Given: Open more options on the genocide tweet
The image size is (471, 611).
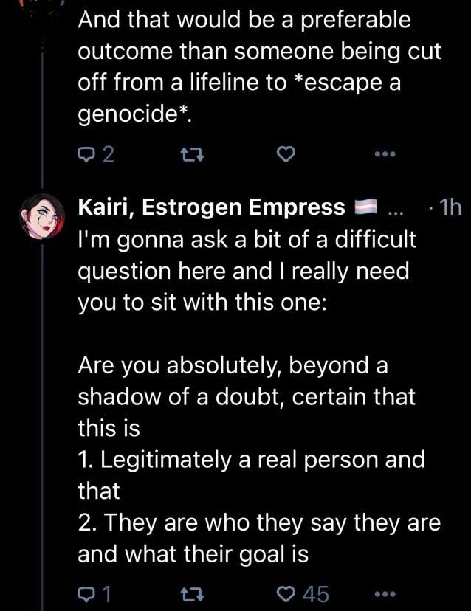Looking at the screenshot, I should click(385, 154).
